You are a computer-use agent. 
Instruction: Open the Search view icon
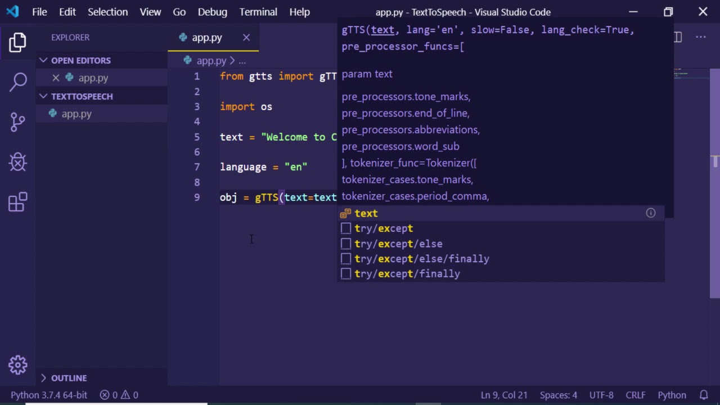click(17, 82)
